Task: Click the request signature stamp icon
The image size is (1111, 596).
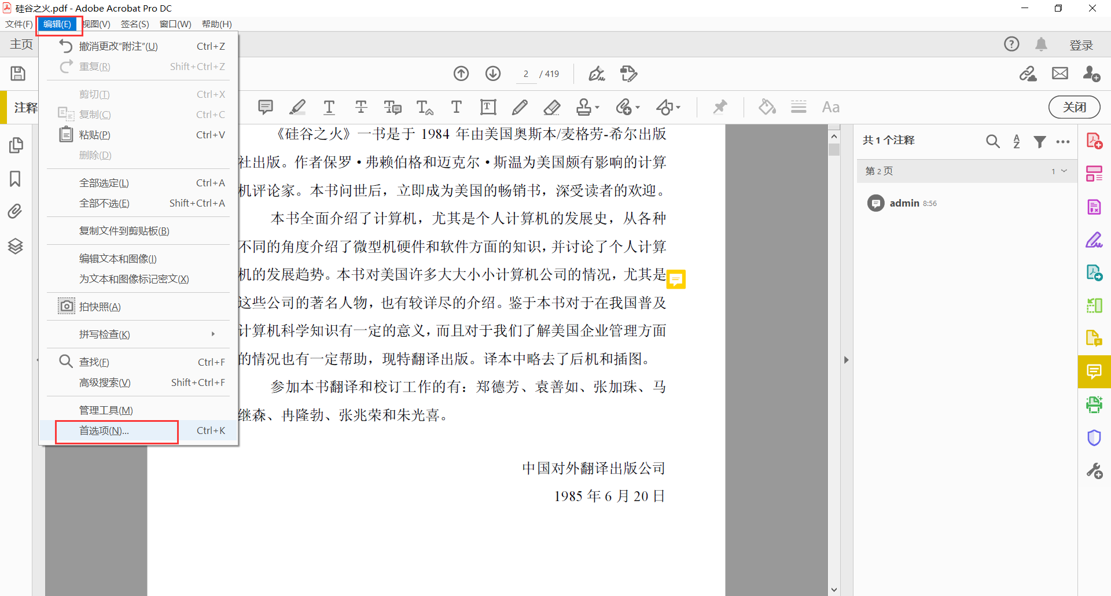Action: [628, 73]
